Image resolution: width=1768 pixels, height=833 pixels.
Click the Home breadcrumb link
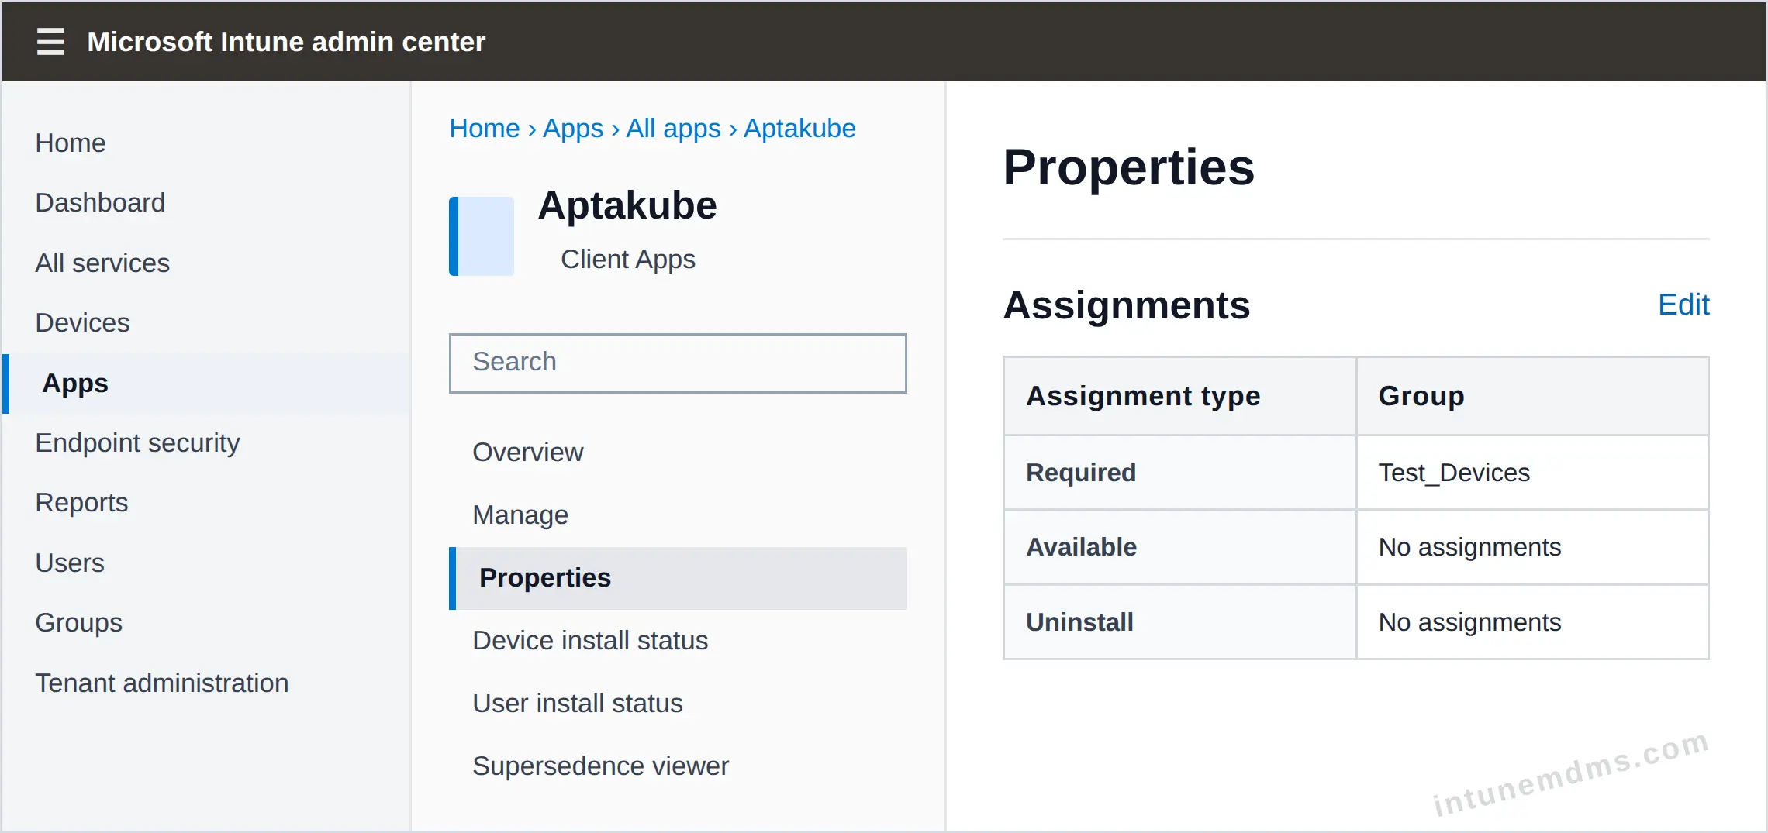(485, 128)
